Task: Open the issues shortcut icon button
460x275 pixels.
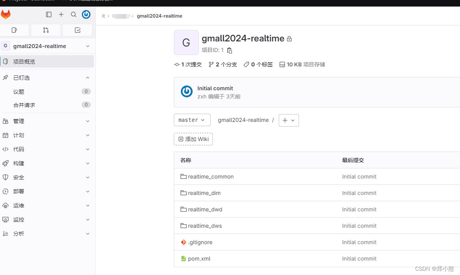Action: click(x=14, y=30)
